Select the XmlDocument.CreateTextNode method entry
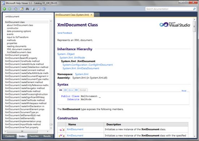Viewport: 199px width, 141px height. pos(25,100)
